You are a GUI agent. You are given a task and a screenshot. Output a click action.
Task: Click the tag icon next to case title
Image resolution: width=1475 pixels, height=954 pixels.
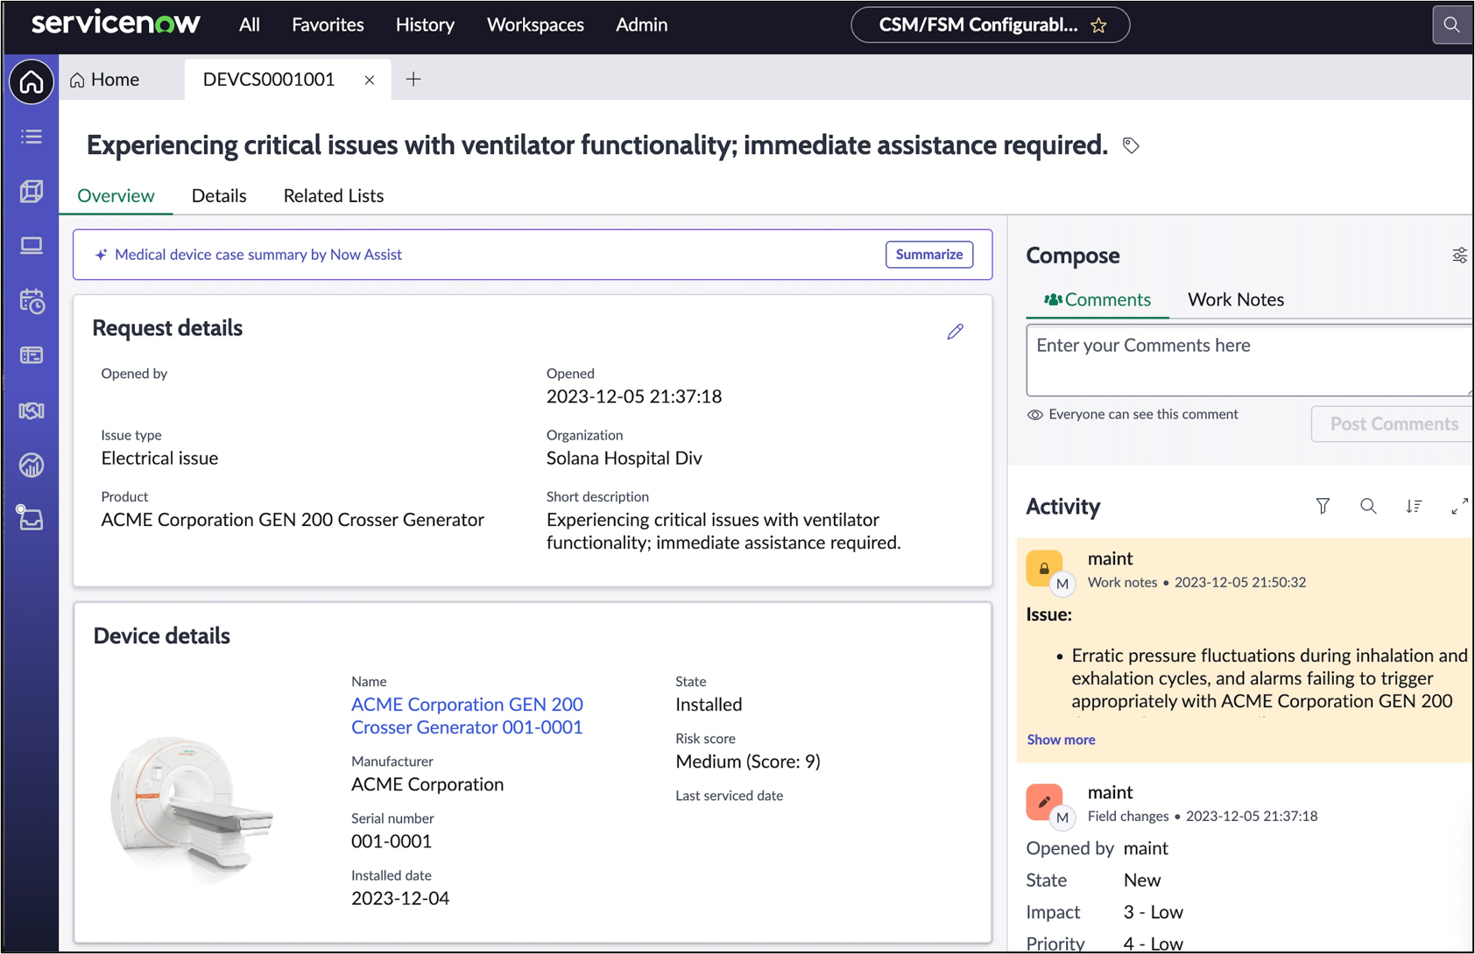(x=1131, y=145)
